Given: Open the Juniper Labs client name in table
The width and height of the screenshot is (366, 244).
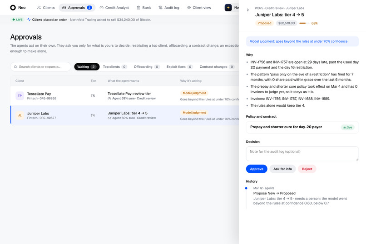Looking at the screenshot, I should [38, 113].
